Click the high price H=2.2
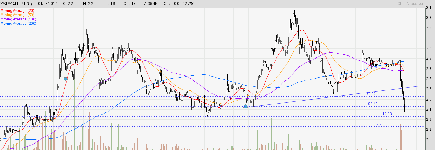Viewport: 435px width, 150px height. pos(88,4)
